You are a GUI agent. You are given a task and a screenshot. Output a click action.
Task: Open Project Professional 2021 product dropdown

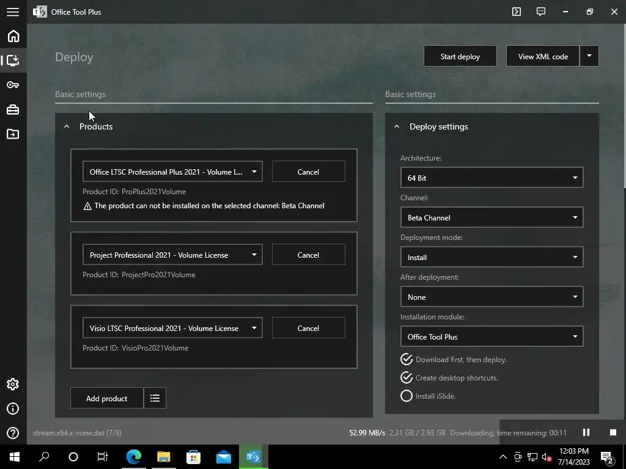pos(172,255)
